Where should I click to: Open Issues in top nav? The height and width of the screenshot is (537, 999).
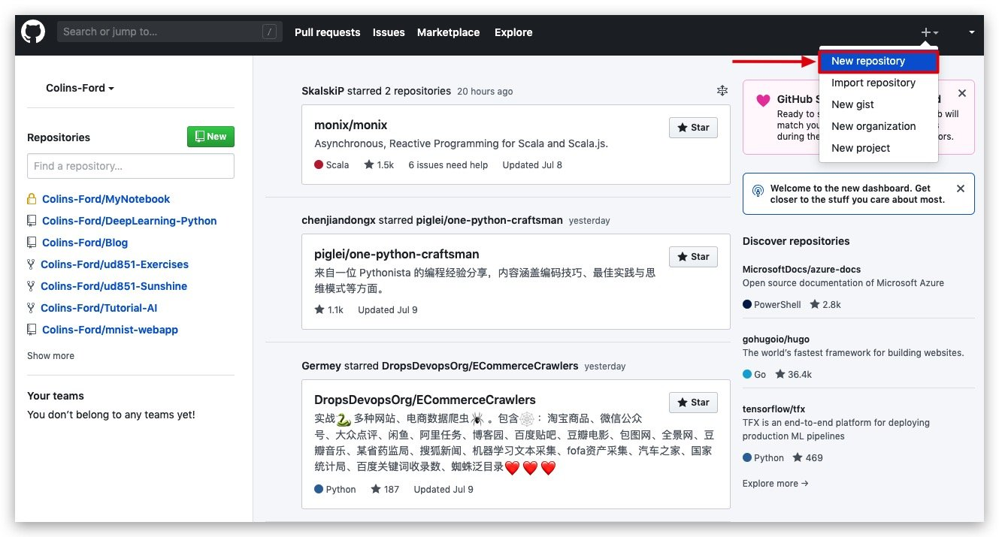click(389, 32)
